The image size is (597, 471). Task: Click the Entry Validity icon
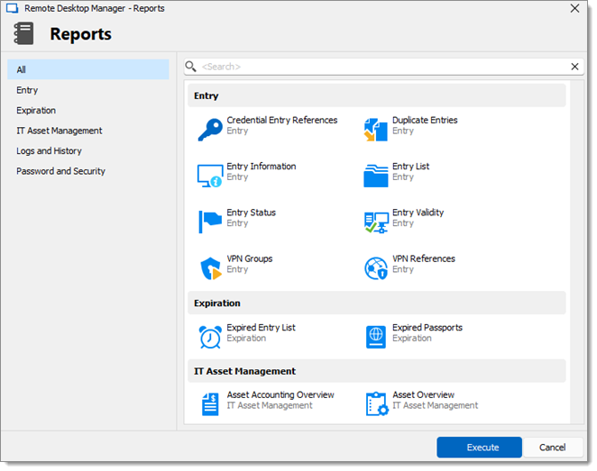(376, 222)
